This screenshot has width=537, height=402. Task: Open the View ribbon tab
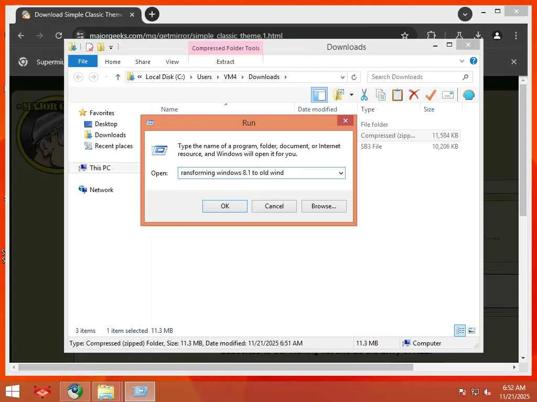point(172,62)
